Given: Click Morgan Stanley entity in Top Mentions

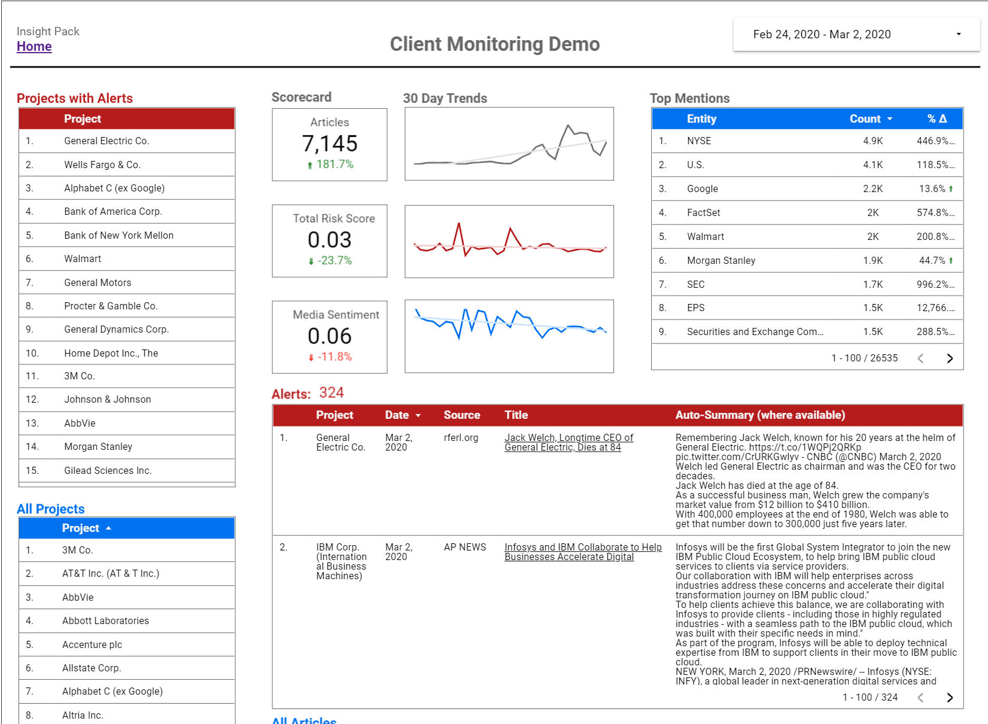Looking at the screenshot, I should coord(721,261).
